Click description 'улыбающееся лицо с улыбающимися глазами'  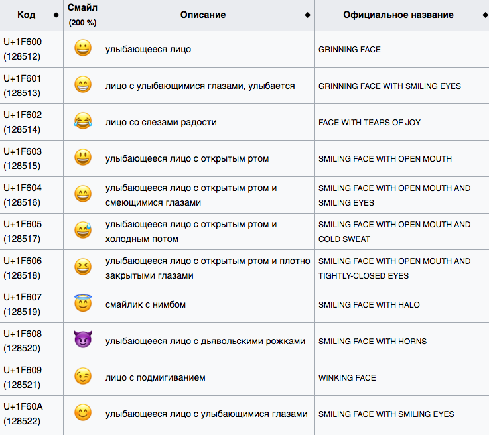point(206,414)
